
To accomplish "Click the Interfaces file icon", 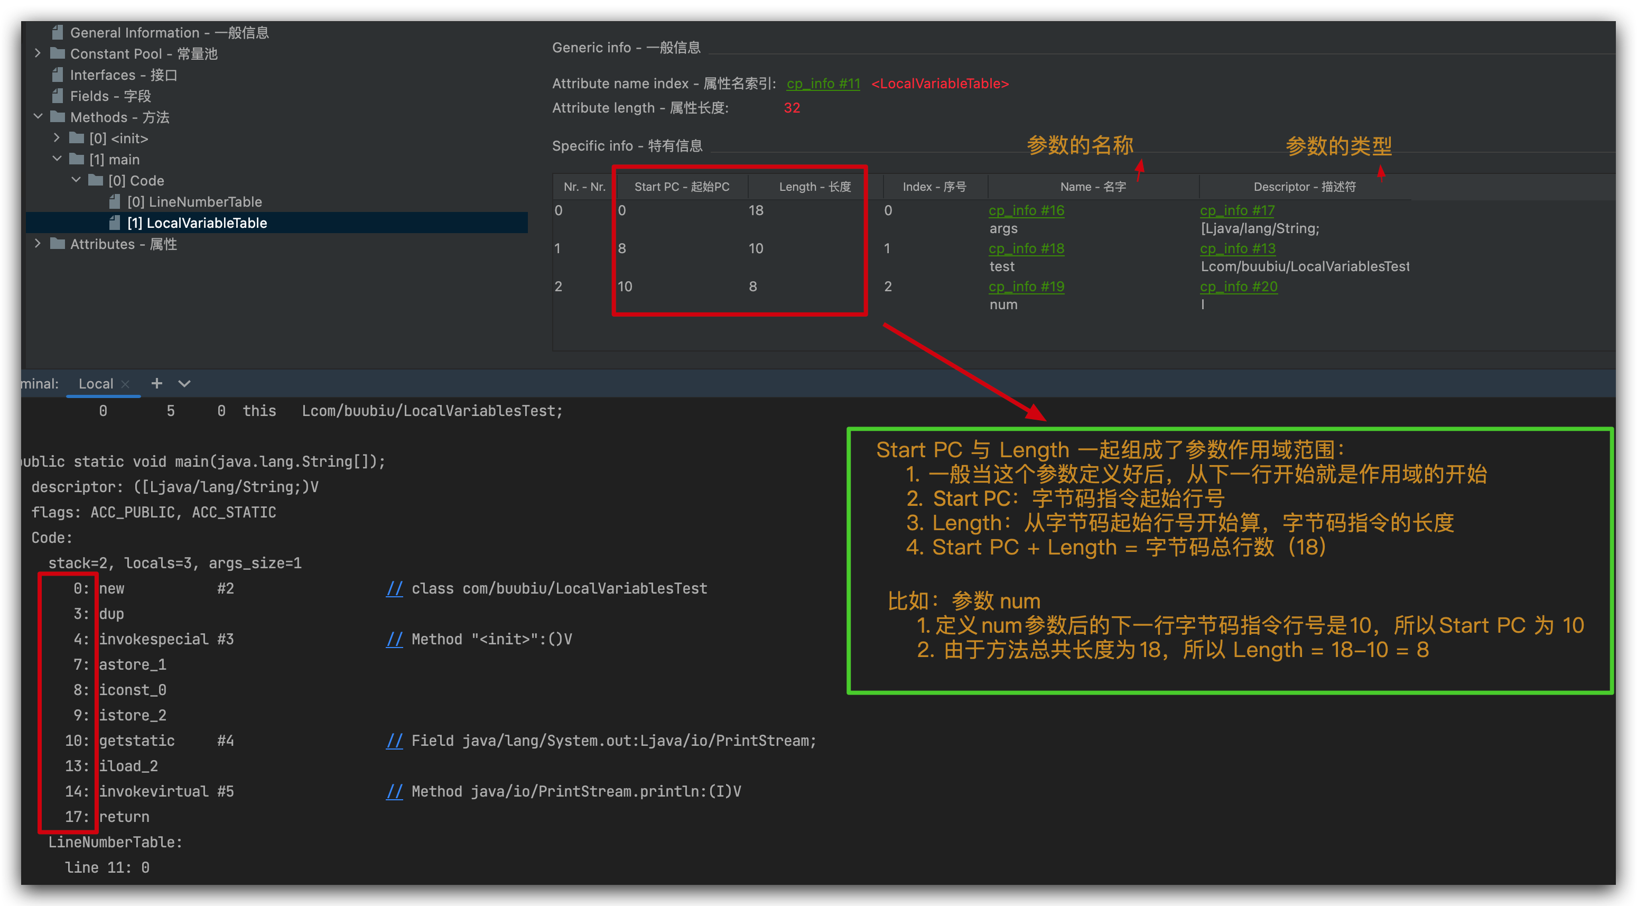I will (x=58, y=75).
